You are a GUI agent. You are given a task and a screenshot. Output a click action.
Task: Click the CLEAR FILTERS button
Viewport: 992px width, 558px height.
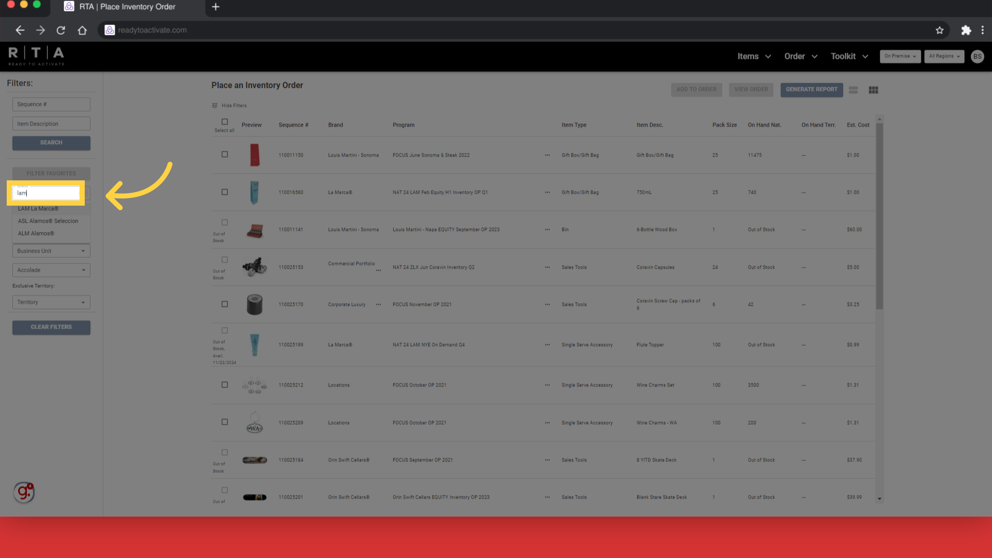[51, 327]
